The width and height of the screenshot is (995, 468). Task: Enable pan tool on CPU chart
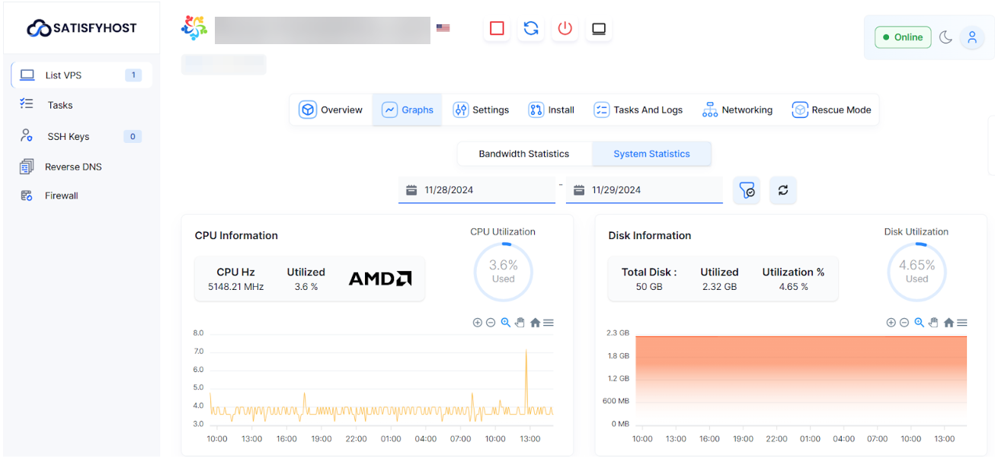coord(520,323)
